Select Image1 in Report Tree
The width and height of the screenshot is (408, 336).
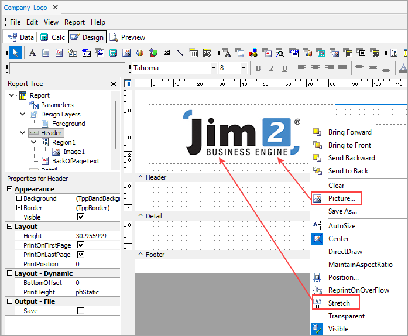point(74,152)
